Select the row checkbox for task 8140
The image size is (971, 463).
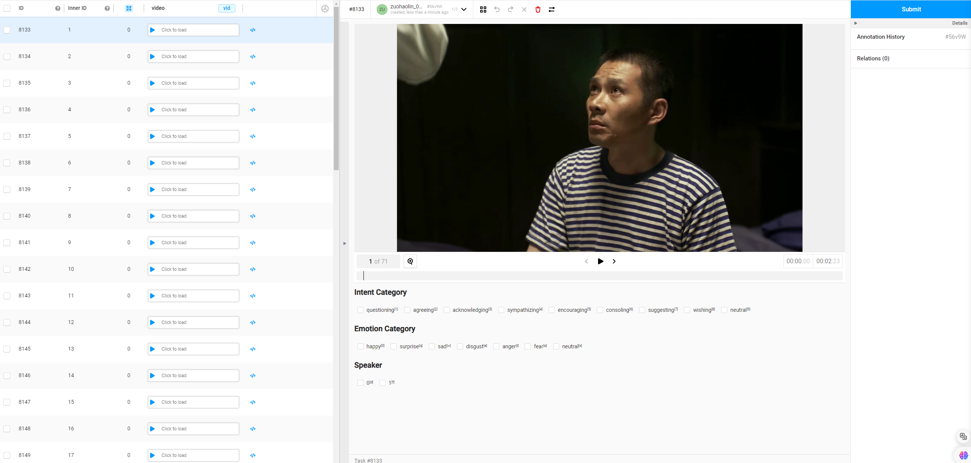7,216
